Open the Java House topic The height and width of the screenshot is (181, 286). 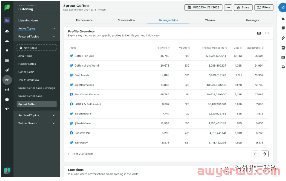coord(25,56)
